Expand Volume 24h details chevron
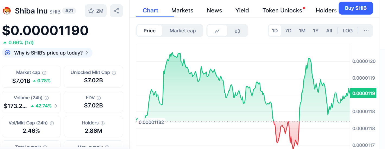385x149 pixels. pyautogui.click(x=56, y=106)
